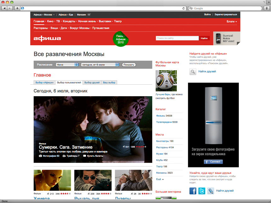Open the Афиша – Еда link
Image resolution: width=271 pixels, height=203 pixels.
66,15
